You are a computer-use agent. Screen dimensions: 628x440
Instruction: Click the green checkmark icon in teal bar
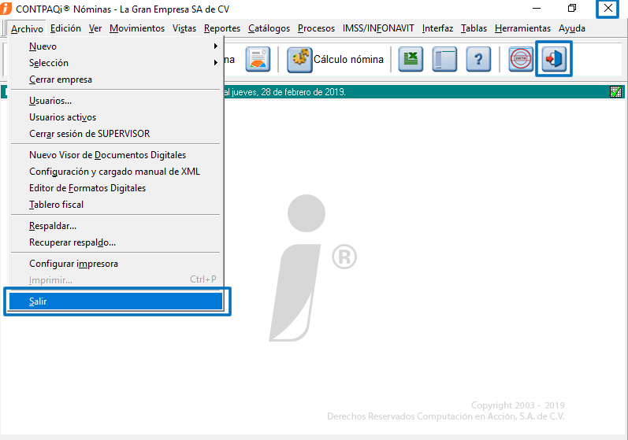(x=616, y=92)
